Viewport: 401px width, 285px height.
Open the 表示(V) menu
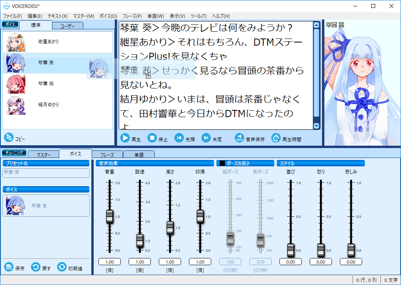(x=177, y=16)
